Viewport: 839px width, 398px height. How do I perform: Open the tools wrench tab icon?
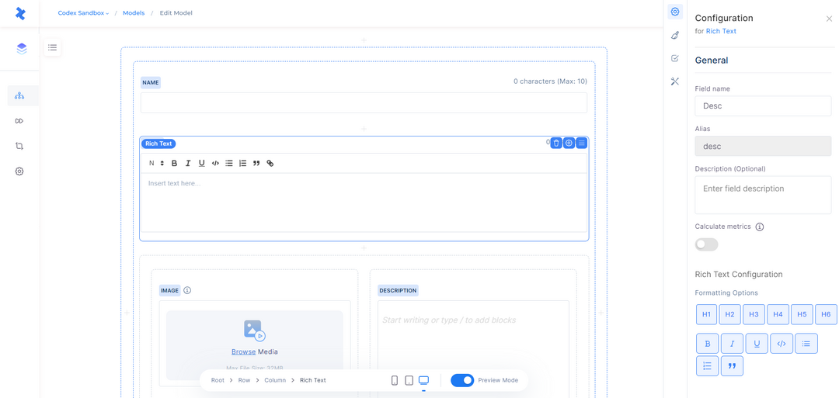coord(675,81)
